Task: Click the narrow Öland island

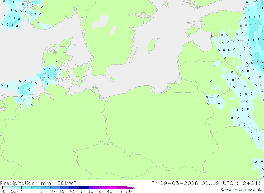Action: (x=134, y=56)
